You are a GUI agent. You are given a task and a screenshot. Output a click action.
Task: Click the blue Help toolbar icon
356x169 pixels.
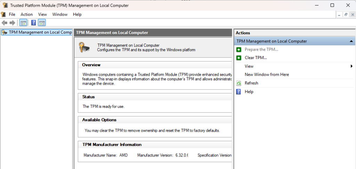(x=34, y=23)
